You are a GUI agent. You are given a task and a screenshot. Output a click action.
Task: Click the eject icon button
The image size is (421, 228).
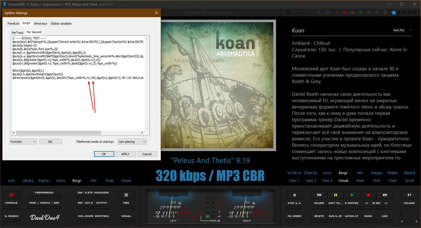294,195
